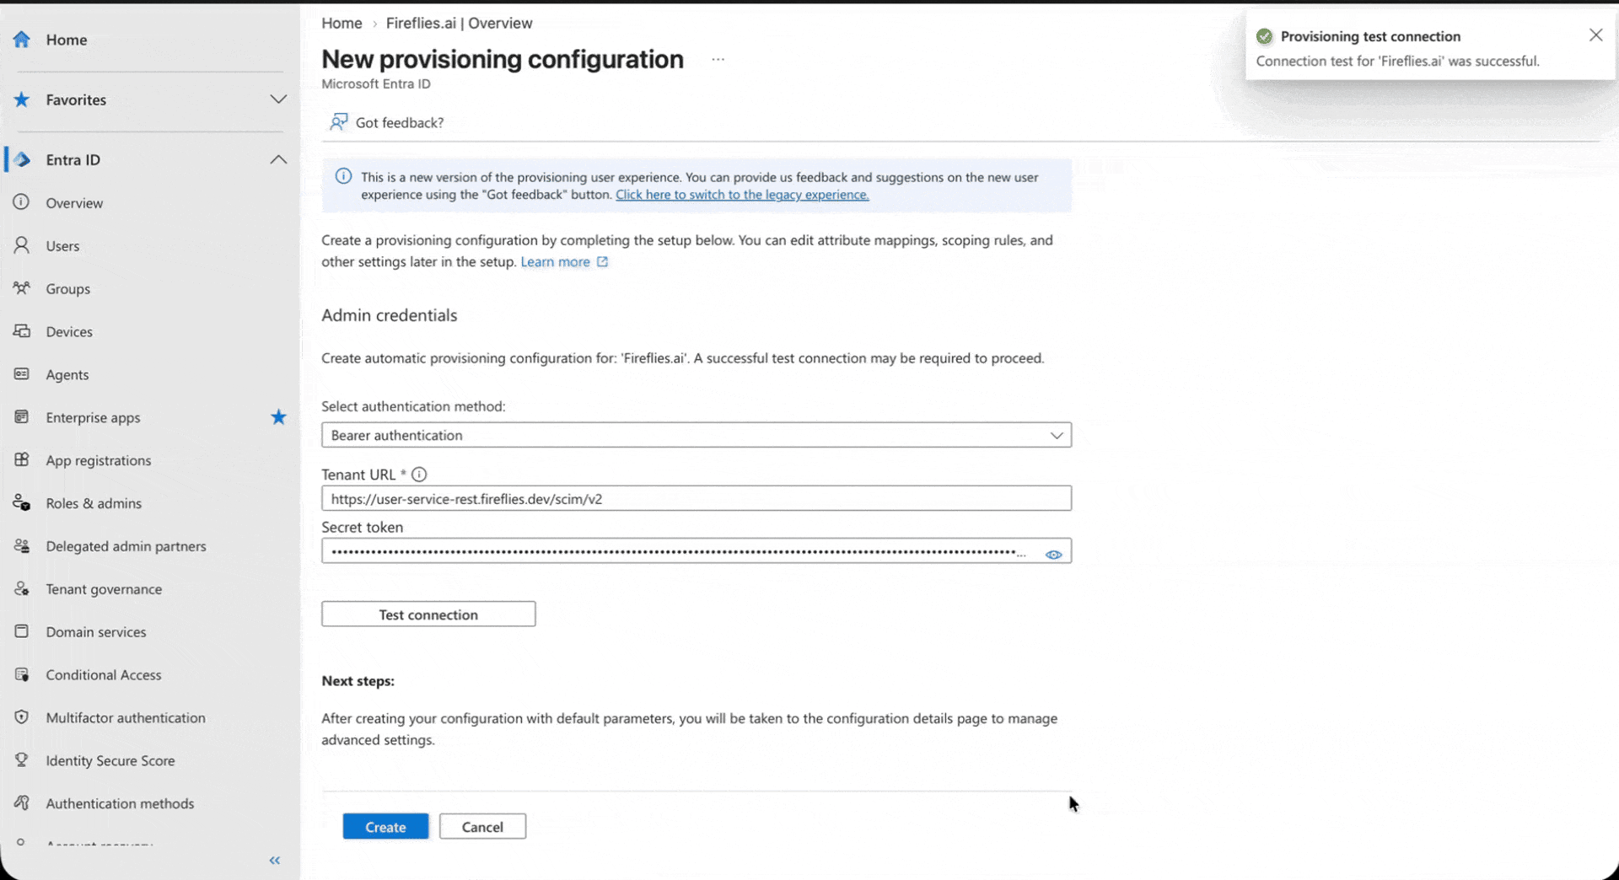Click the Overview info icon

click(x=22, y=202)
